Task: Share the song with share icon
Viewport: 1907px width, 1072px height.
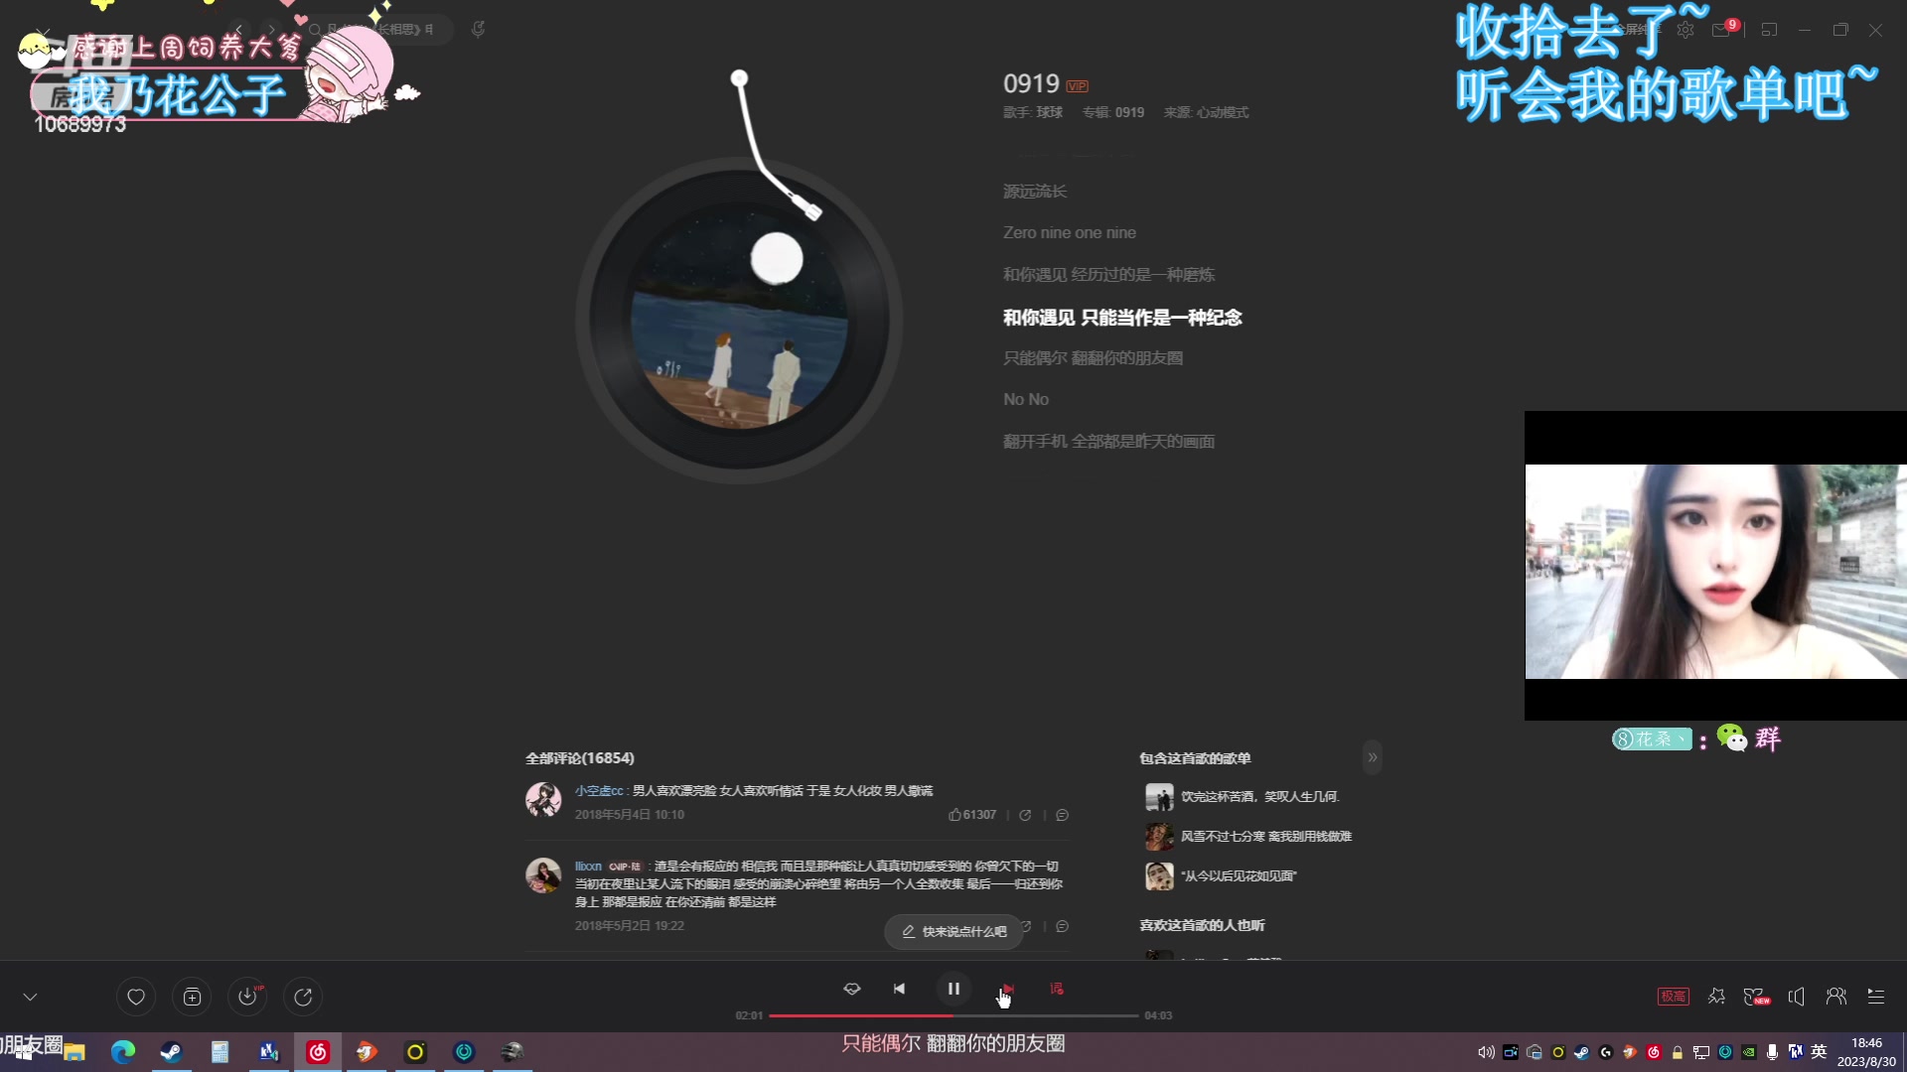Action: (303, 997)
